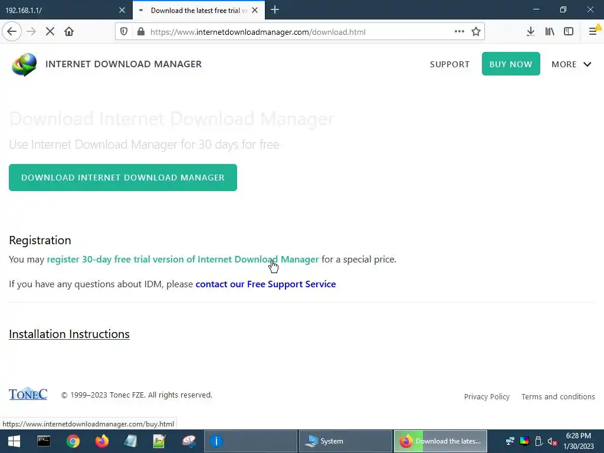Click the BUY NOW button
This screenshot has height=453, width=604.
tap(511, 64)
